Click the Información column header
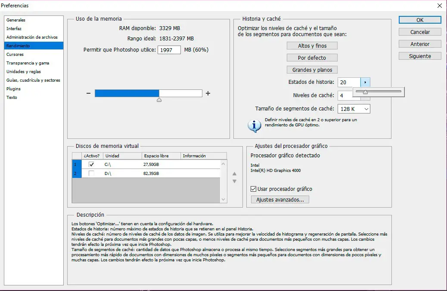Viewport: 447px width, 291px height. coord(204,156)
